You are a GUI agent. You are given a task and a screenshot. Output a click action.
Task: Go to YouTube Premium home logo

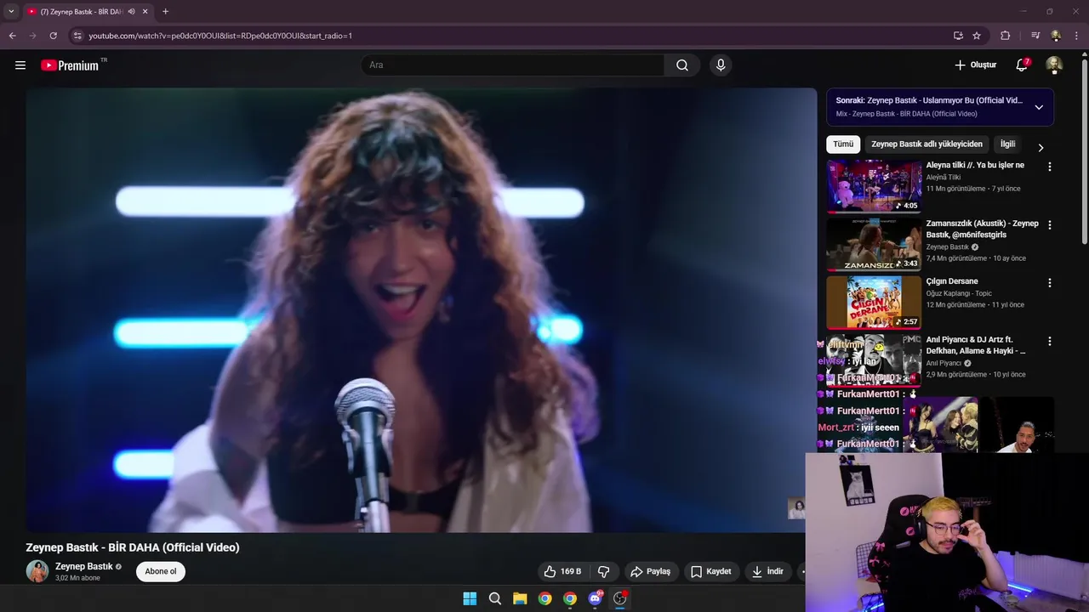(x=70, y=65)
